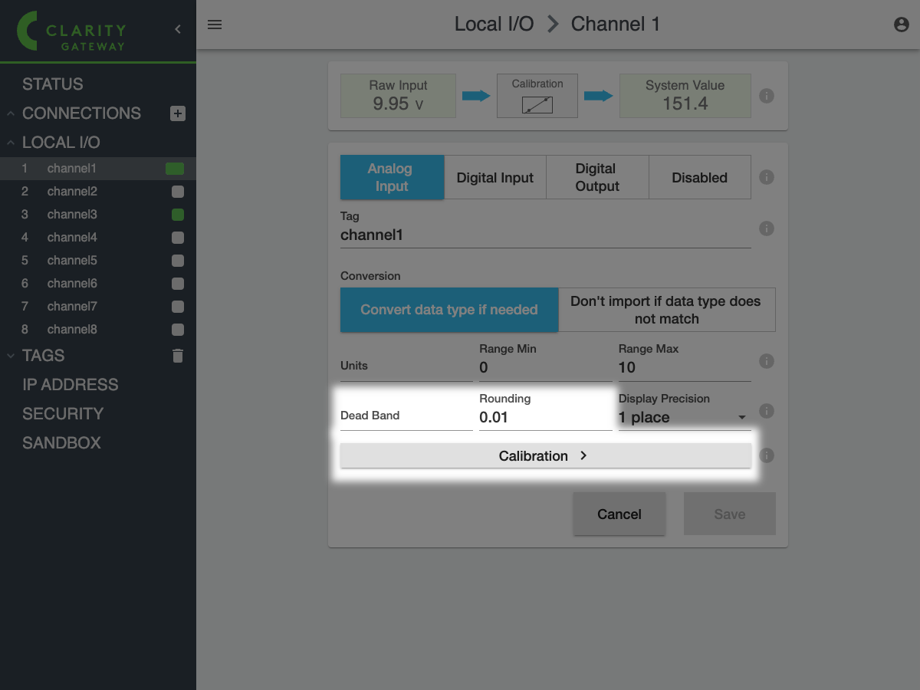Go to the Security page

click(x=63, y=414)
